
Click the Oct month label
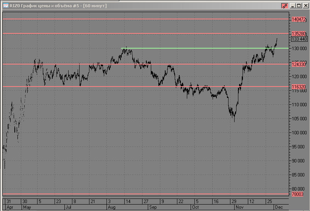(x=195, y=208)
